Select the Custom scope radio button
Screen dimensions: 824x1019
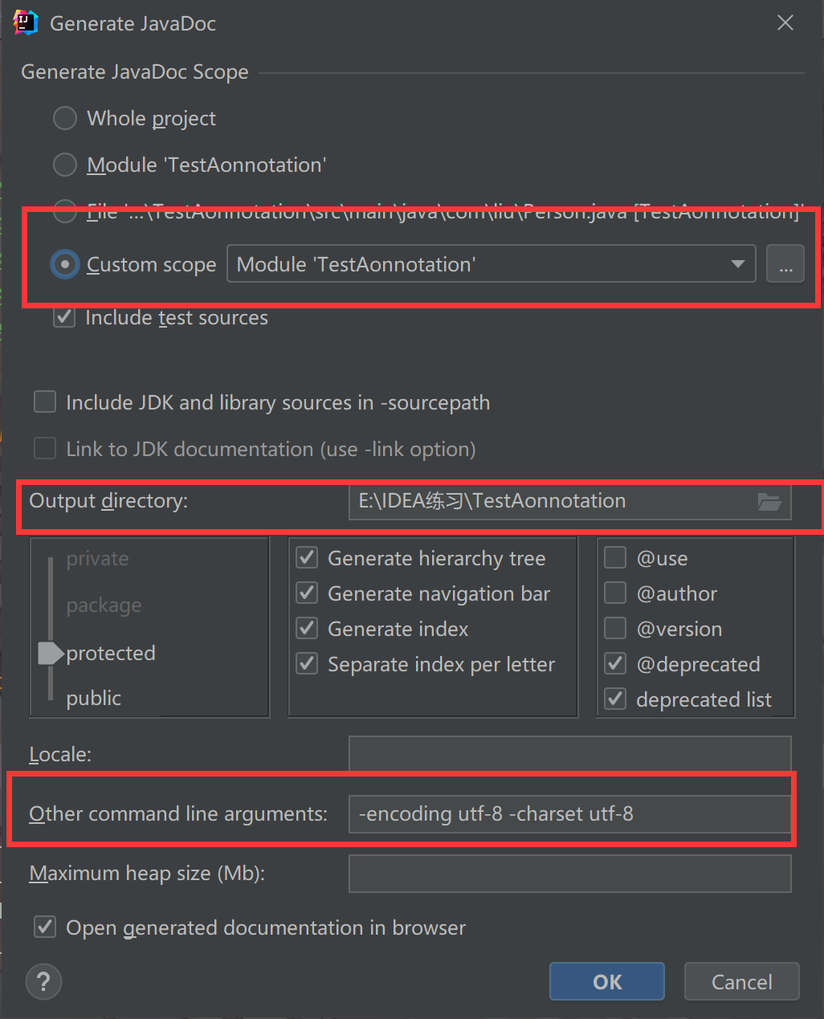(65, 264)
